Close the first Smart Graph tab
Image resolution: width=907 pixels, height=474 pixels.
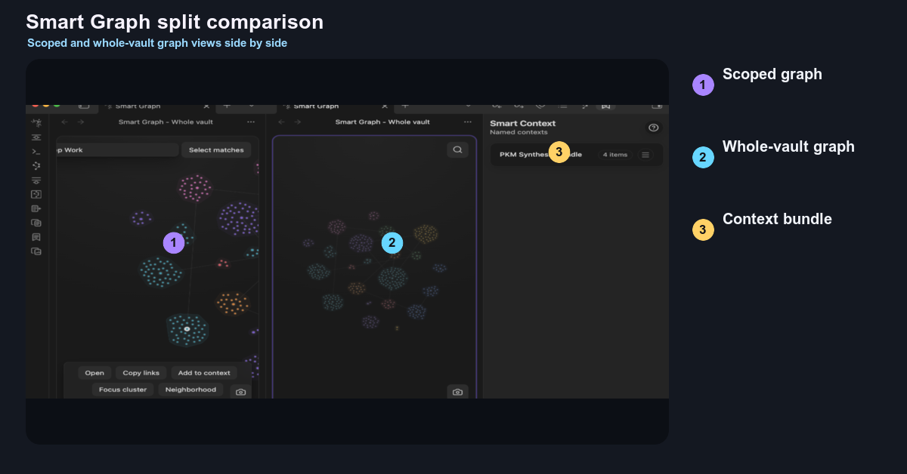point(207,107)
